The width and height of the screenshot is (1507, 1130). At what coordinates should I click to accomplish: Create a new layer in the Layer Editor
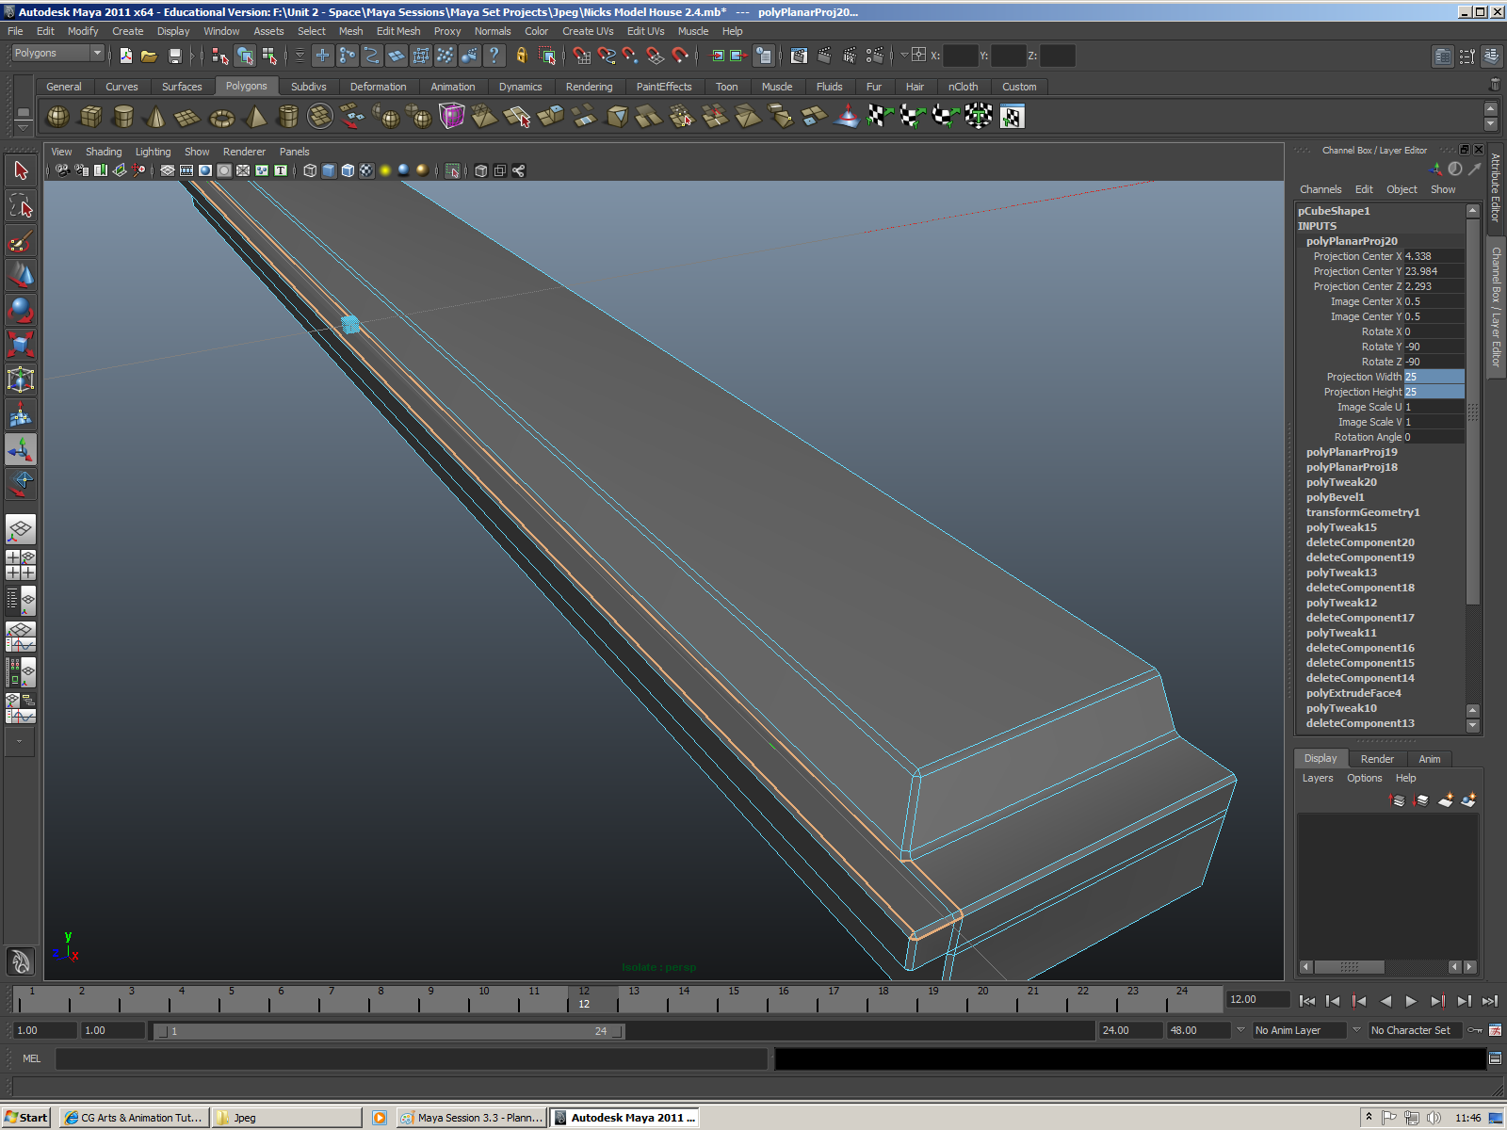coord(1444,800)
